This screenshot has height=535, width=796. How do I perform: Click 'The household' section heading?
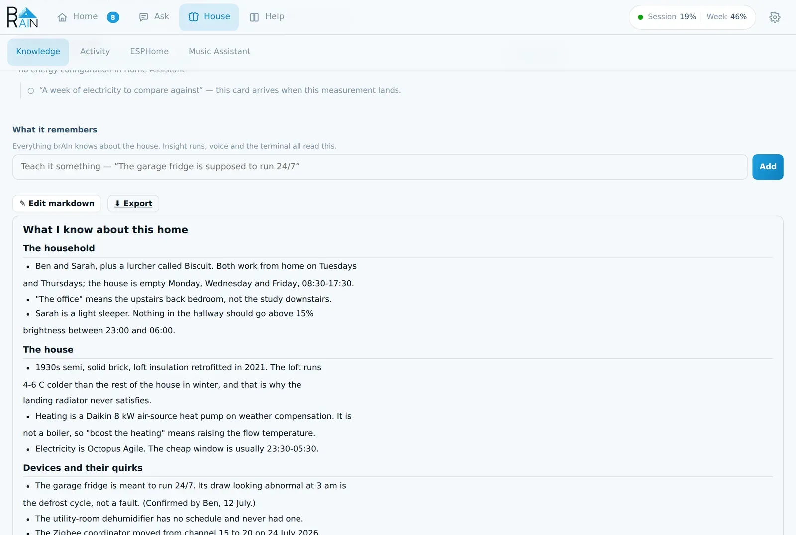click(x=59, y=248)
